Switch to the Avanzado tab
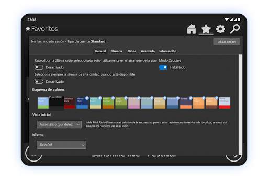The image size is (268, 195). pyautogui.click(x=148, y=51)
